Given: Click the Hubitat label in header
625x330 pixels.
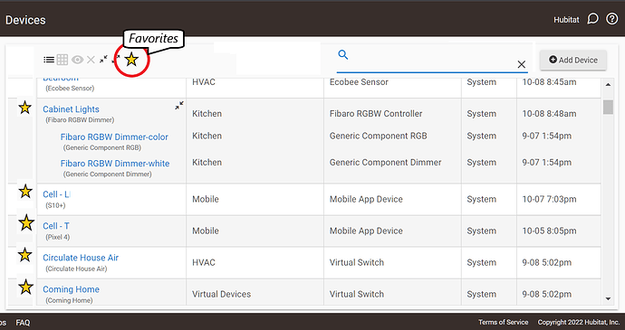Looking at the screenshot, I should tap(566, 20).
